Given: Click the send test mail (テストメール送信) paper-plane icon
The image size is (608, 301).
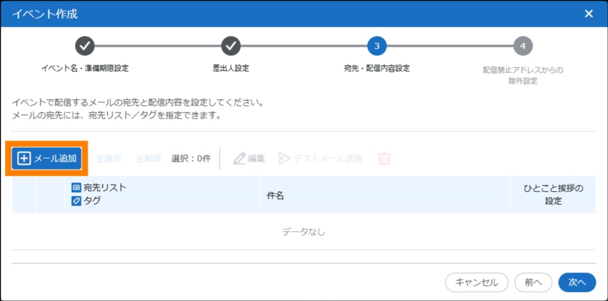Looking at the screenshot, I should [284, 159].
